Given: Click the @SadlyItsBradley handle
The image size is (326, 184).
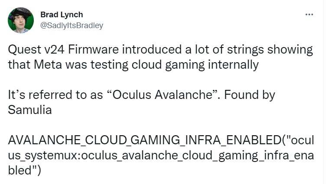Looking at the screenshot, I should click(x=72, y=25).
